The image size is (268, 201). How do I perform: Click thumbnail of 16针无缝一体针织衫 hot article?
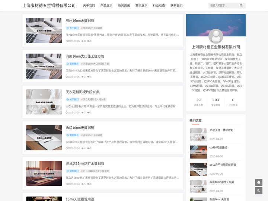[198, 135]
